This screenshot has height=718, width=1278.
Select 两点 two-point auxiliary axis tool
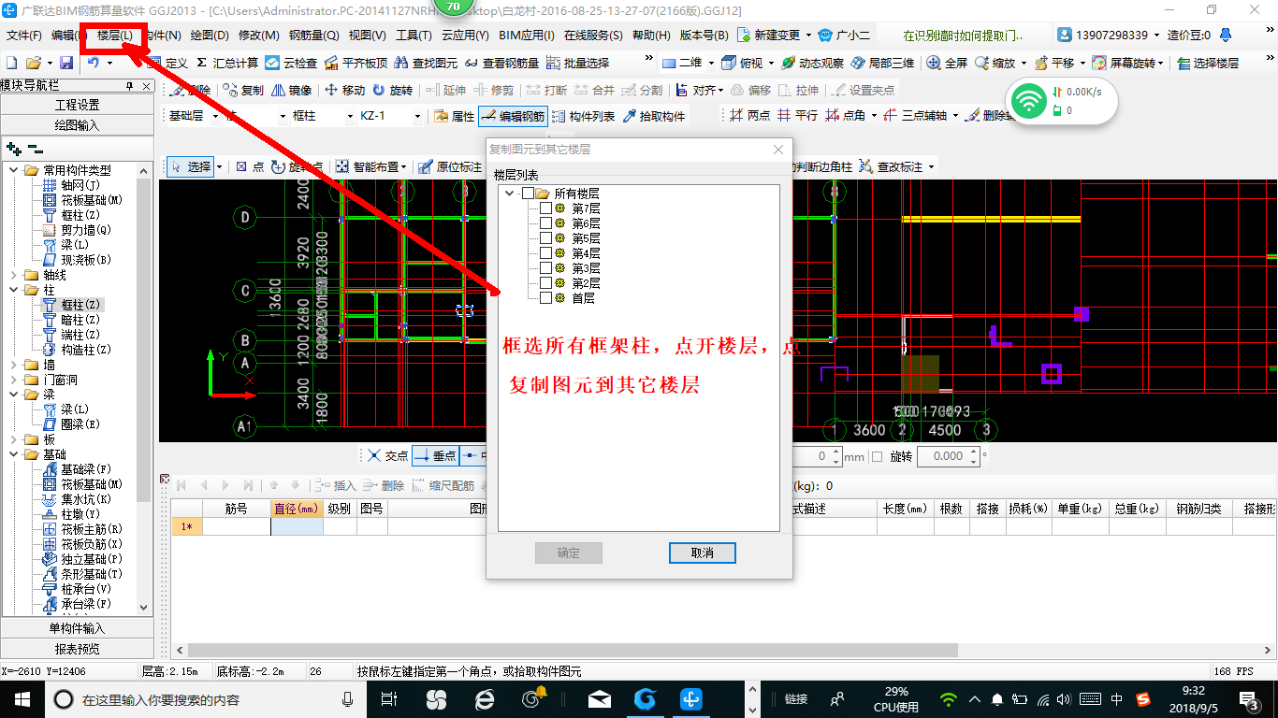pos(750,116)
